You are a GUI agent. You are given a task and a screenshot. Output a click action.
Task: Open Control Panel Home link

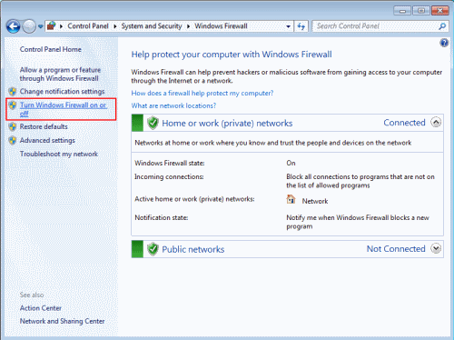pyautogui.click(x=51, y=49)
